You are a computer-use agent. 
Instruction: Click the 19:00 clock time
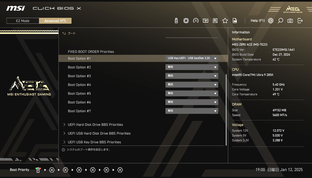(x=260, y=170)
